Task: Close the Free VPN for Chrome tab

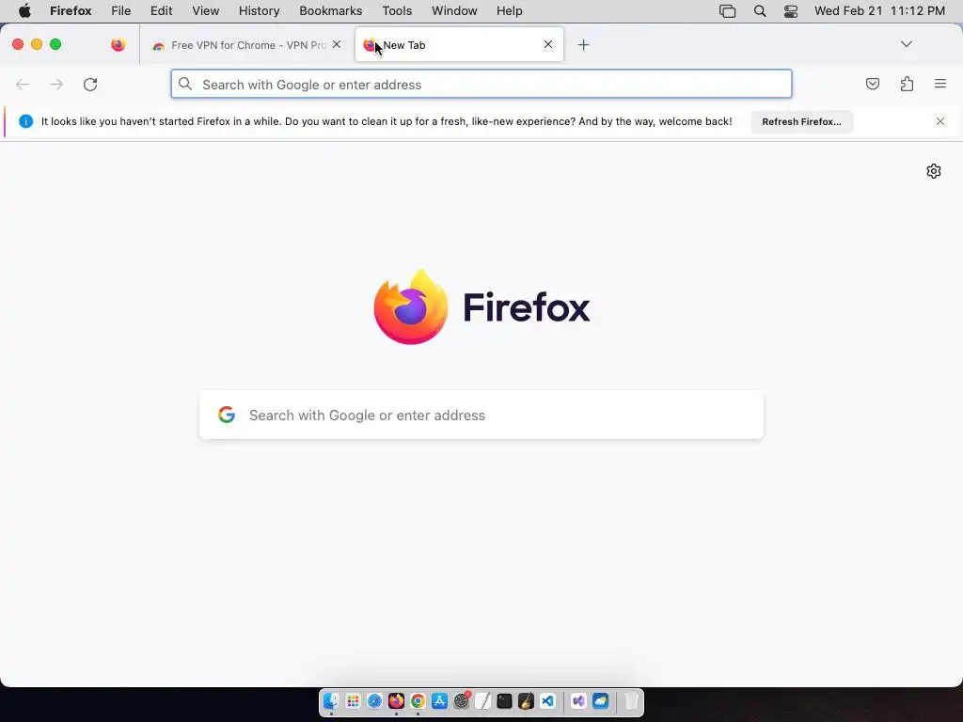Action: tap(337, 44)
